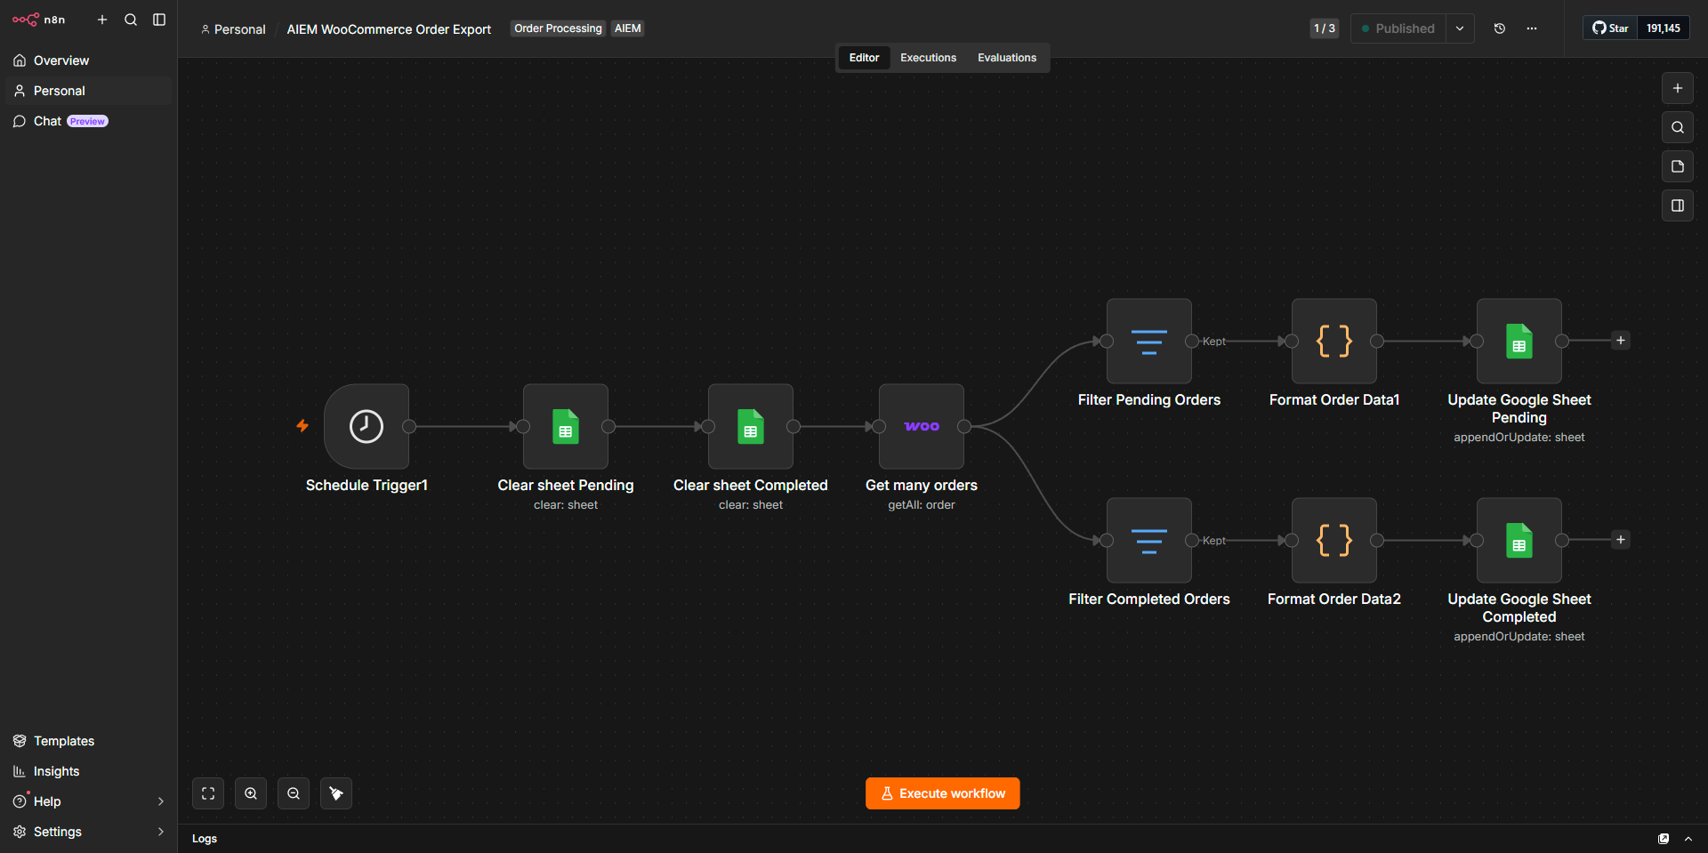Open the Published dropdown arrow
The image size is (1708, 853).
coord(1460,28)
